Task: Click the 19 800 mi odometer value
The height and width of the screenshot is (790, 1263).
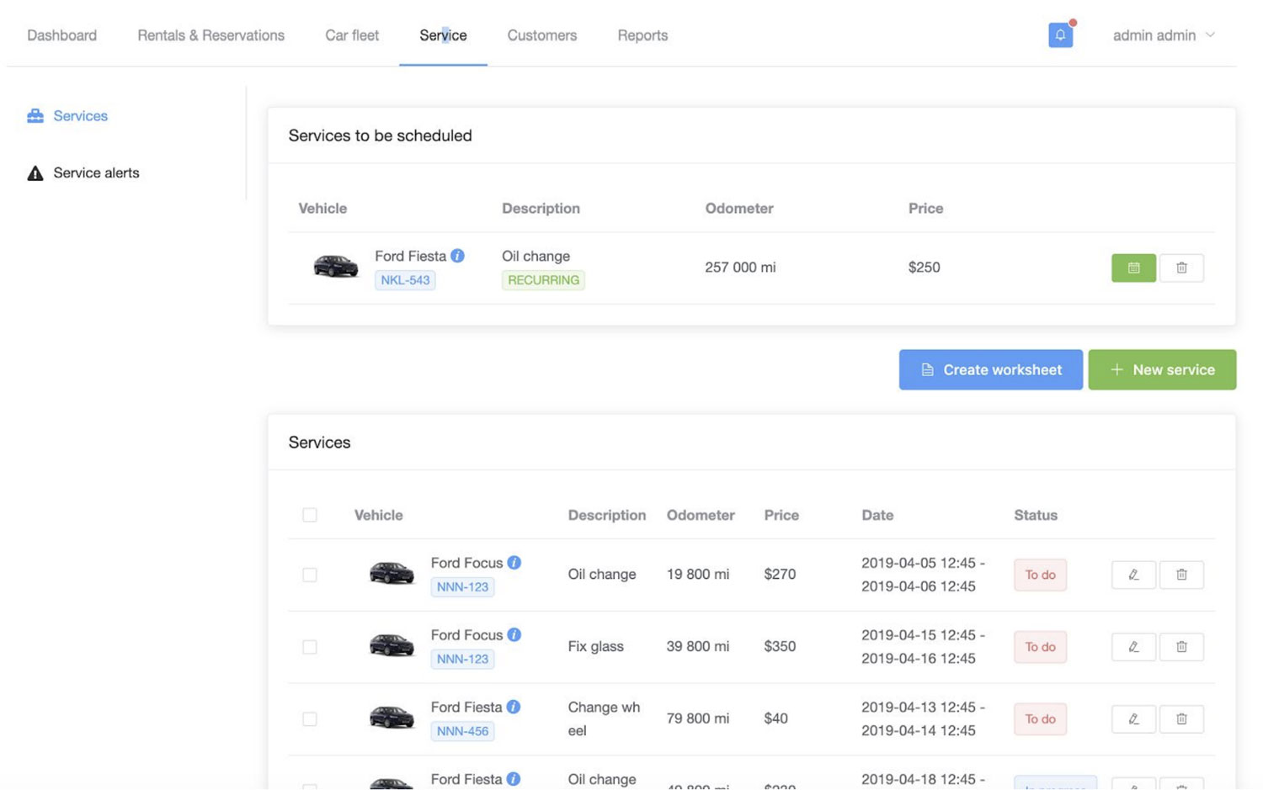Action: (698, 575)
